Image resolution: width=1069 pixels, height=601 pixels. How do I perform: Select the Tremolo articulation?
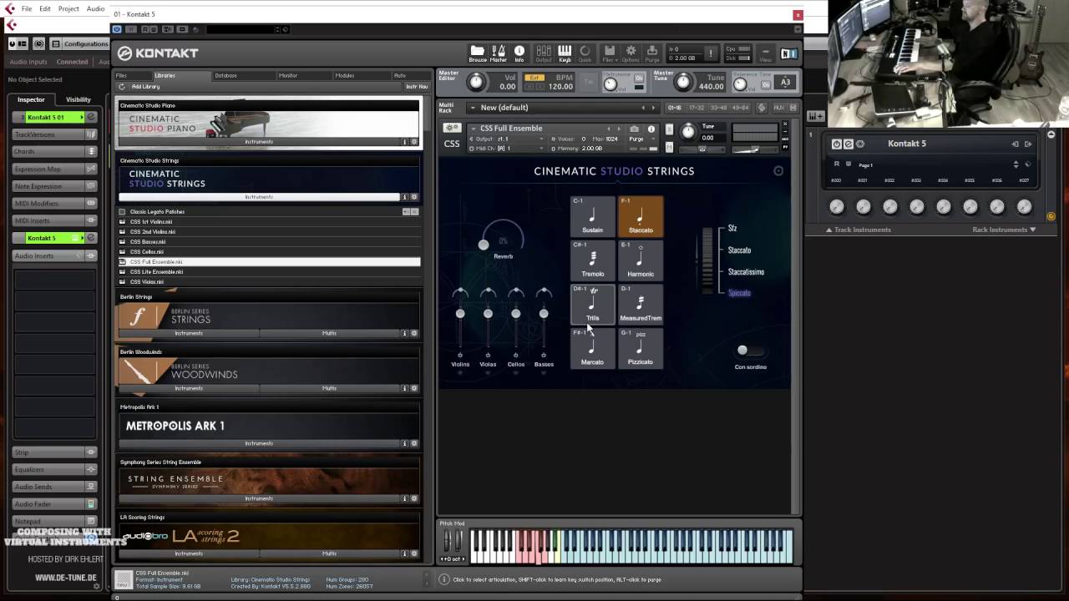tap(592, 260)
